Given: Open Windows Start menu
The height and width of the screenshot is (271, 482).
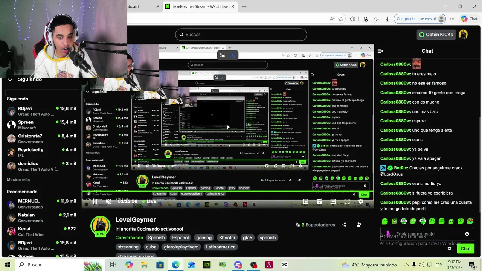Looking at the screenshot, I should tap(7, 265).
